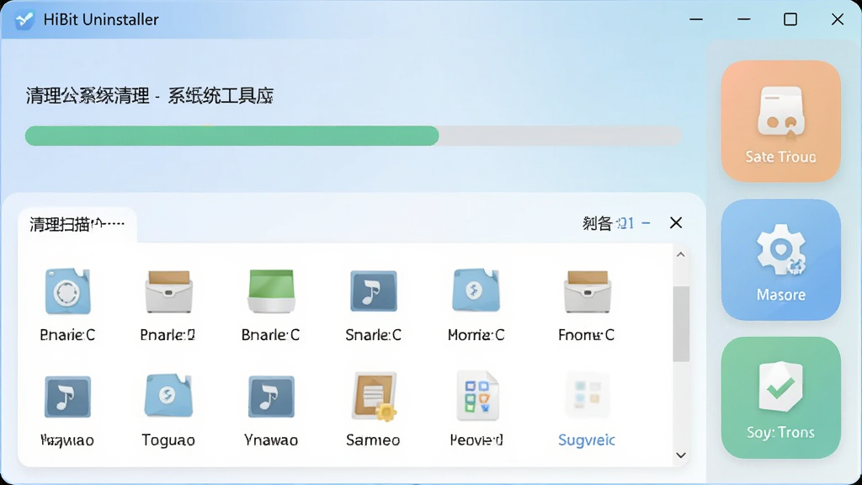The width and height of the screenshot is (862, 485).
Task: Click the scroll up arrow in list
Action: coord(680,254)
